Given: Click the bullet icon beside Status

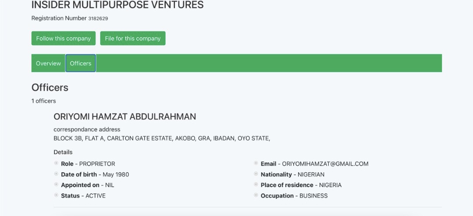Looking at the screenshot, I should pos(56,195).
